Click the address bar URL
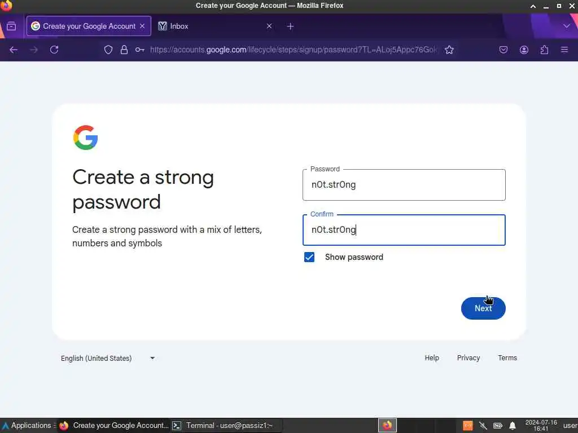The image size is (578, 433). 294,50
